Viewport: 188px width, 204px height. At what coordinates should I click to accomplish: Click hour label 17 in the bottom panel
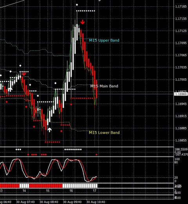point(94,191)
